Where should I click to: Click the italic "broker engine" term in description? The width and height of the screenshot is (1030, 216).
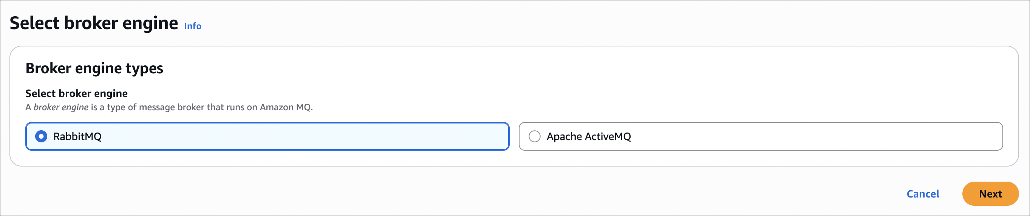(61, 107)
